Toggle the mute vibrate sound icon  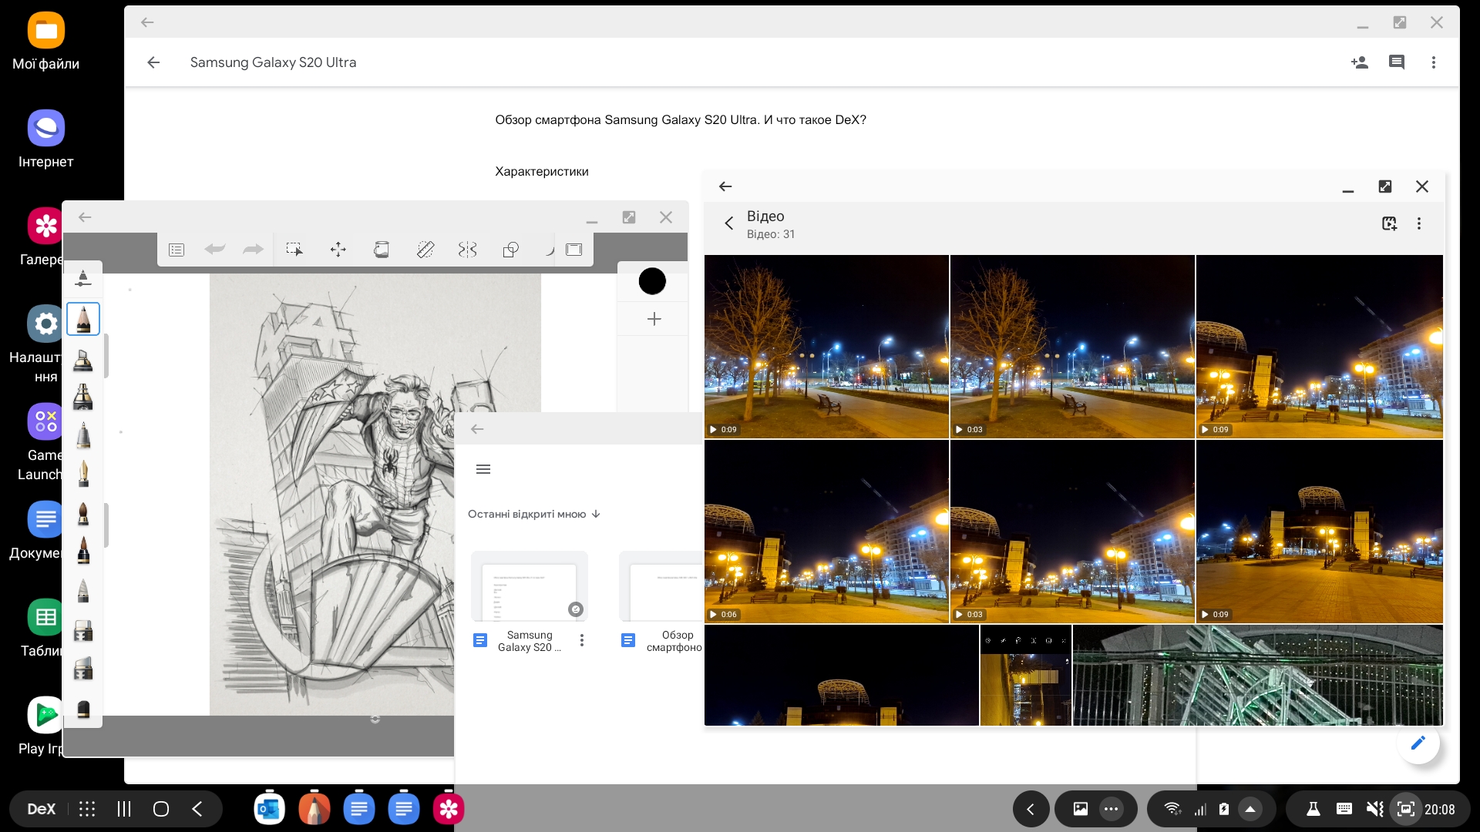click(1374, 809)
